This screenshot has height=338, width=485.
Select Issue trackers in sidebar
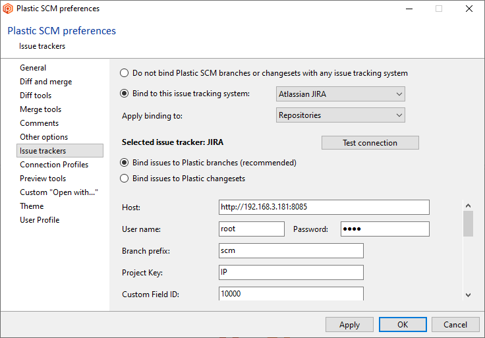click(x=60, y=151)
